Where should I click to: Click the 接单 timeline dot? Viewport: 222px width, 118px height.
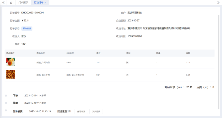tap(6, 103)
